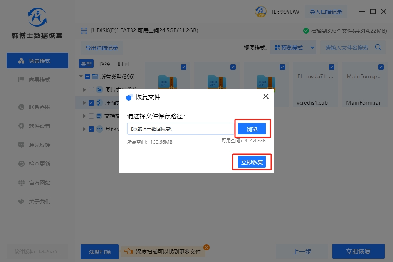This screenshot has width=393, height=262.
Task: Click 立即恢复 in the dialog
Action: [x=252, y=162]
